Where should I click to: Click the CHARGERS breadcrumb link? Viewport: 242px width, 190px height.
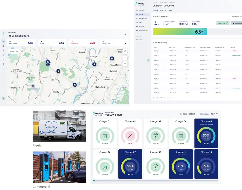pos(155,3)
